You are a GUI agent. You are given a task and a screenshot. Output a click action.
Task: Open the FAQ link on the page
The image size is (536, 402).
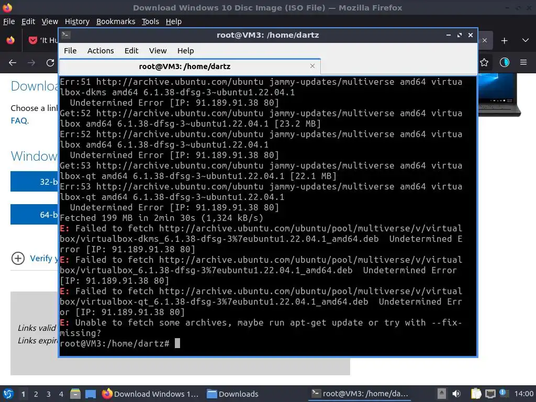pos(19,121)
